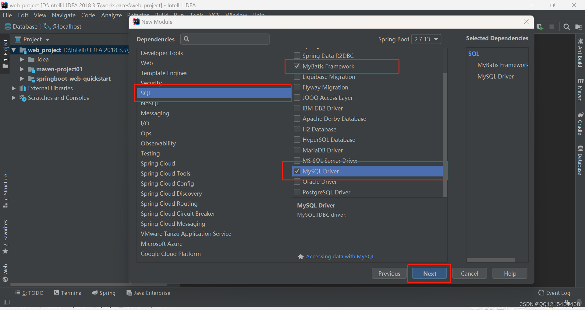Expand External Libraries
Viewport: 585px width, 310px height.
(x=14, y=88)
